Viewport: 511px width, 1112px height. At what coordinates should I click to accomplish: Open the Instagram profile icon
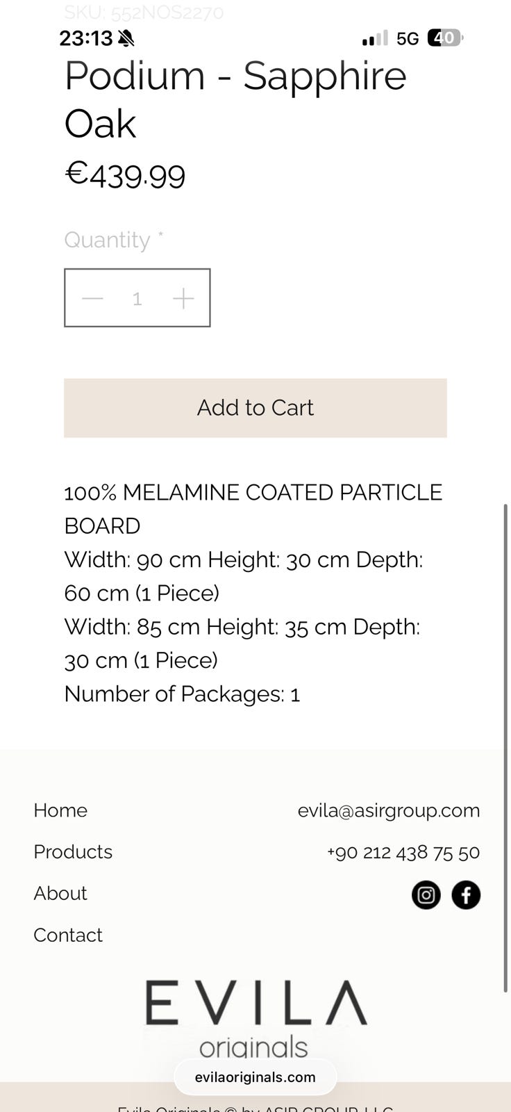coord(426,894)
